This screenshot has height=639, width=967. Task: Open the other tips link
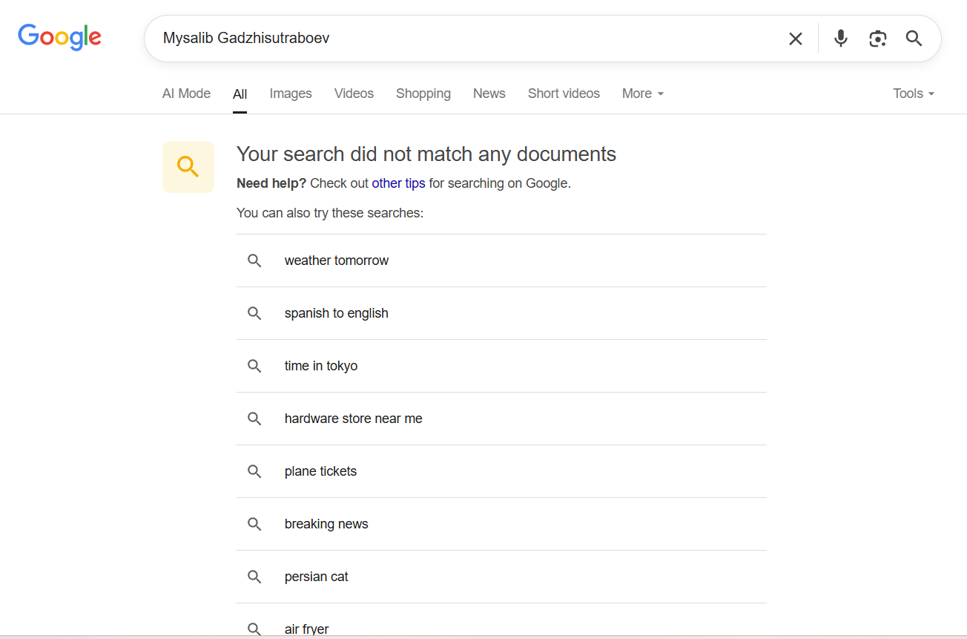398,183
